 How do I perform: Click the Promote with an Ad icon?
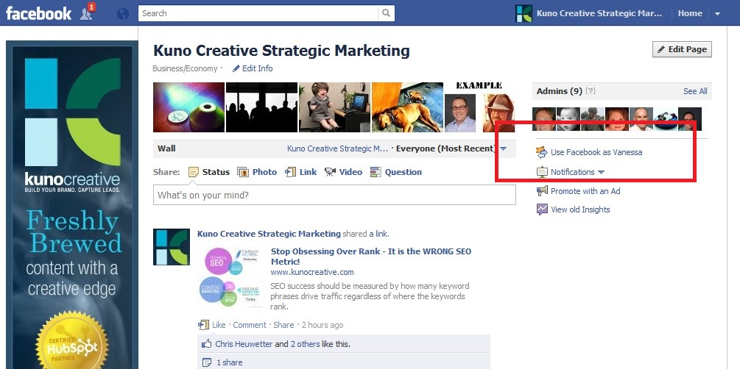click(x=542, y=191)
